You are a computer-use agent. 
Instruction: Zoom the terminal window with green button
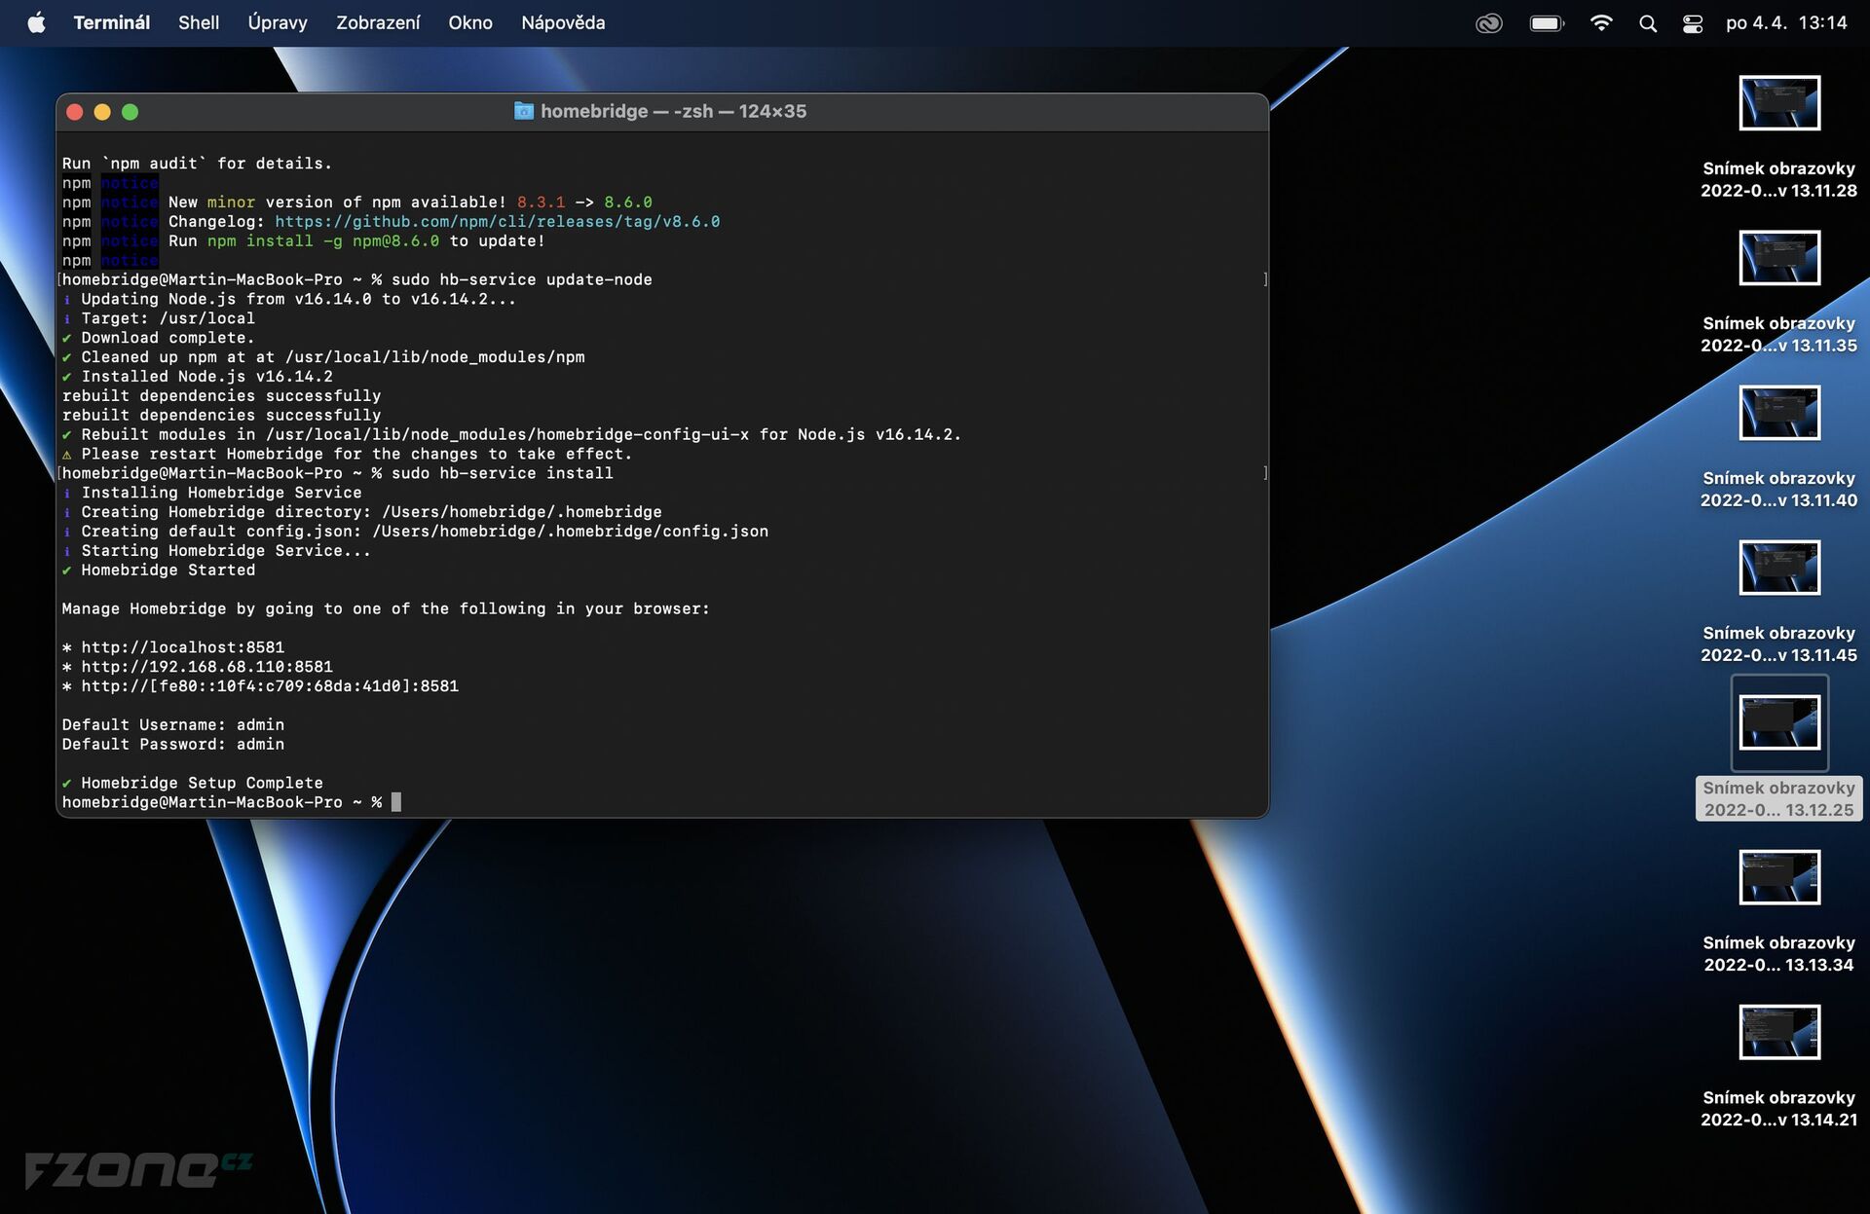(130, 112)
